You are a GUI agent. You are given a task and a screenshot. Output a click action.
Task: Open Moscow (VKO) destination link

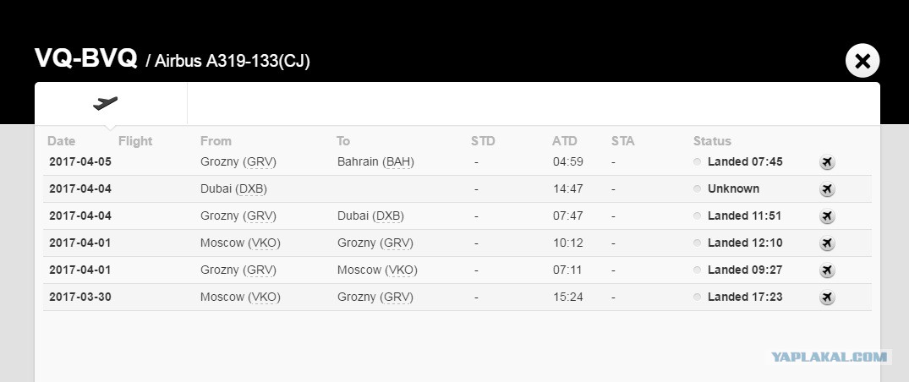pyautogui.click(x=377, y=270)
